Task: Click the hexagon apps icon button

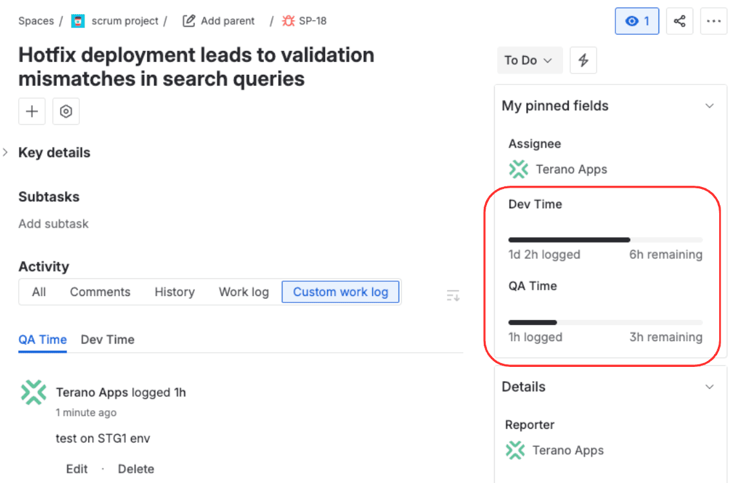Action: pos(66,112)
